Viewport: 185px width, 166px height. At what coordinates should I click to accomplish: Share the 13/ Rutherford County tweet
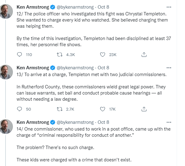[144, 109]
